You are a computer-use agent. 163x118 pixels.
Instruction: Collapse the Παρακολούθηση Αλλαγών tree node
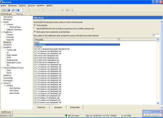pos(2,68)
